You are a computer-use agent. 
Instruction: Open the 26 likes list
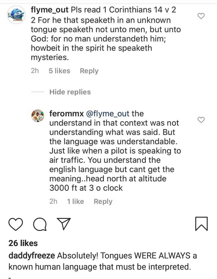click(23, 243)
